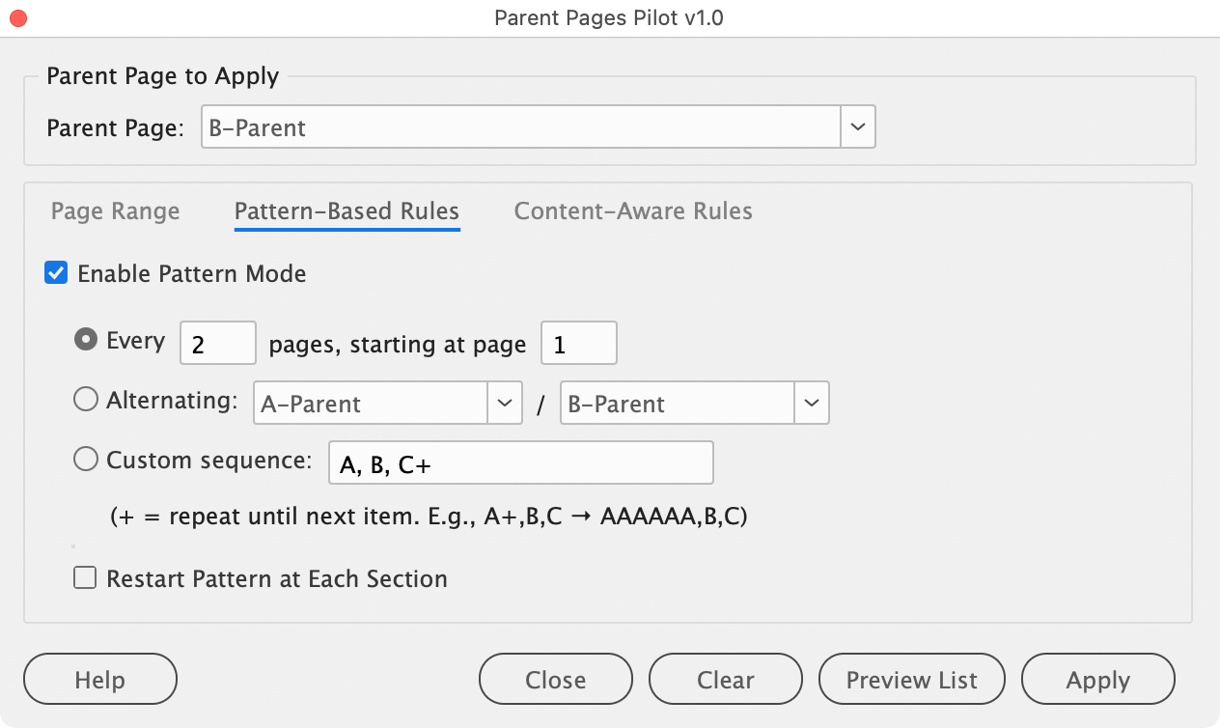Open the Content-Aware Rules tab
1220x728 pixels.
coord(633,211)
